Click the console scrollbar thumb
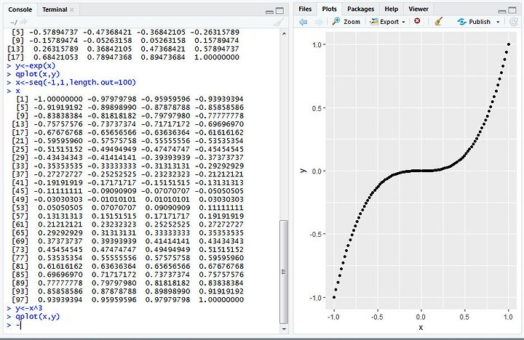The height and width of the screenshot is (340, 524). coord(284,272)
